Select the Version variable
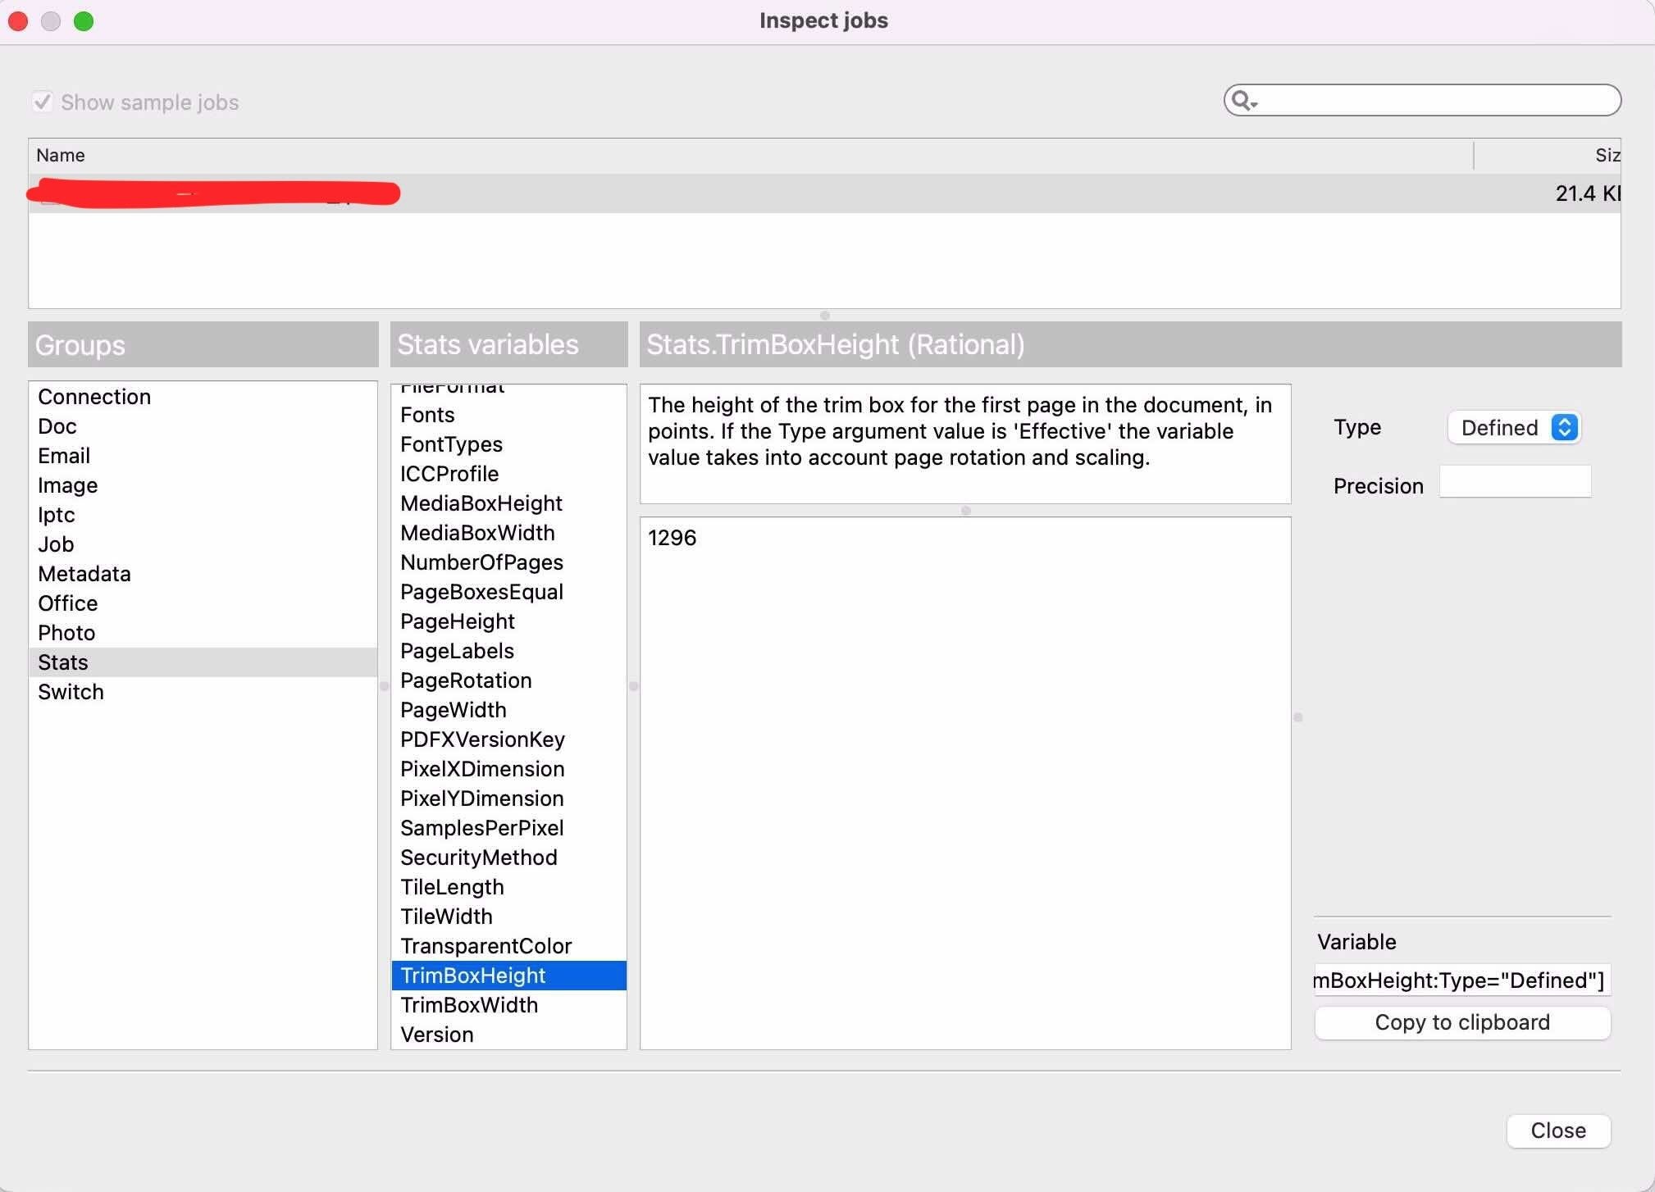This screenshot has height=1192, width=1655. [437, 1035]
